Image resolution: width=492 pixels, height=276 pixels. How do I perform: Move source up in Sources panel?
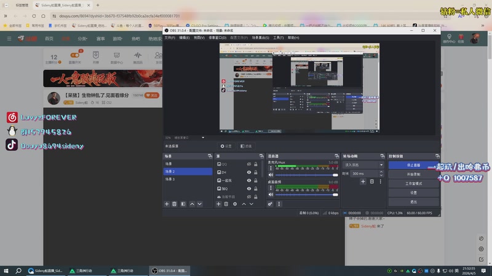coord(244,204)
